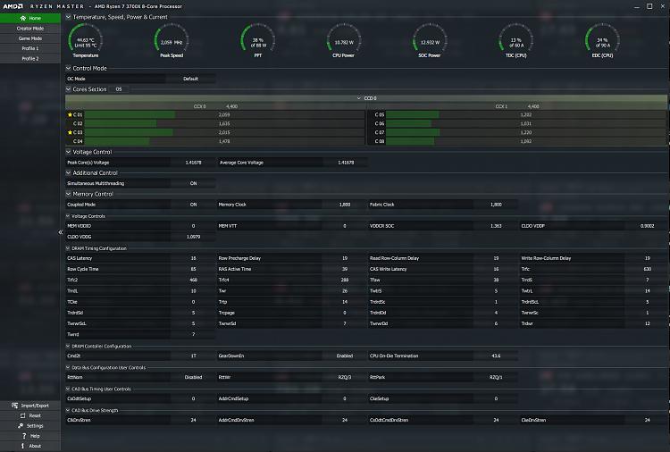The width and height of the screenshot is (670, 452).
Task: Switch to Creator Mode profile
Action: (30, 29)
